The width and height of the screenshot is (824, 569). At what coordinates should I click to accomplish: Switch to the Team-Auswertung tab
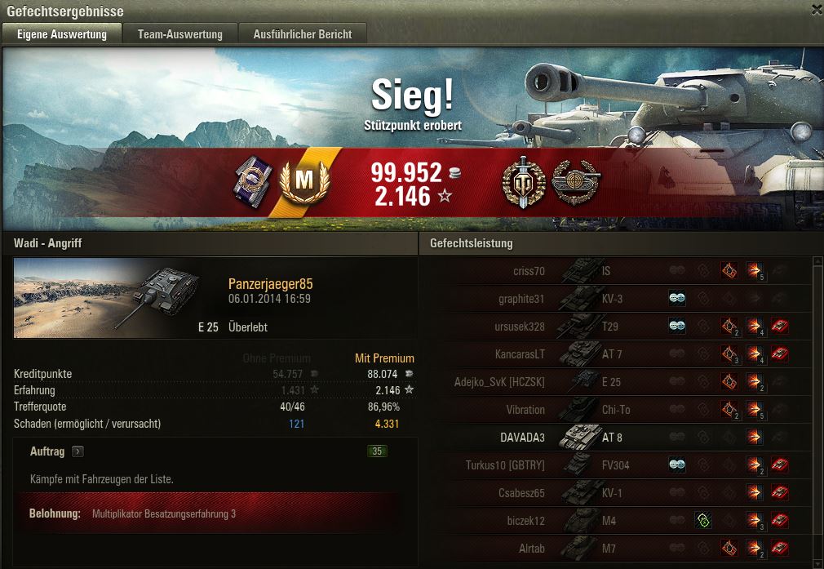pos(179,34)
